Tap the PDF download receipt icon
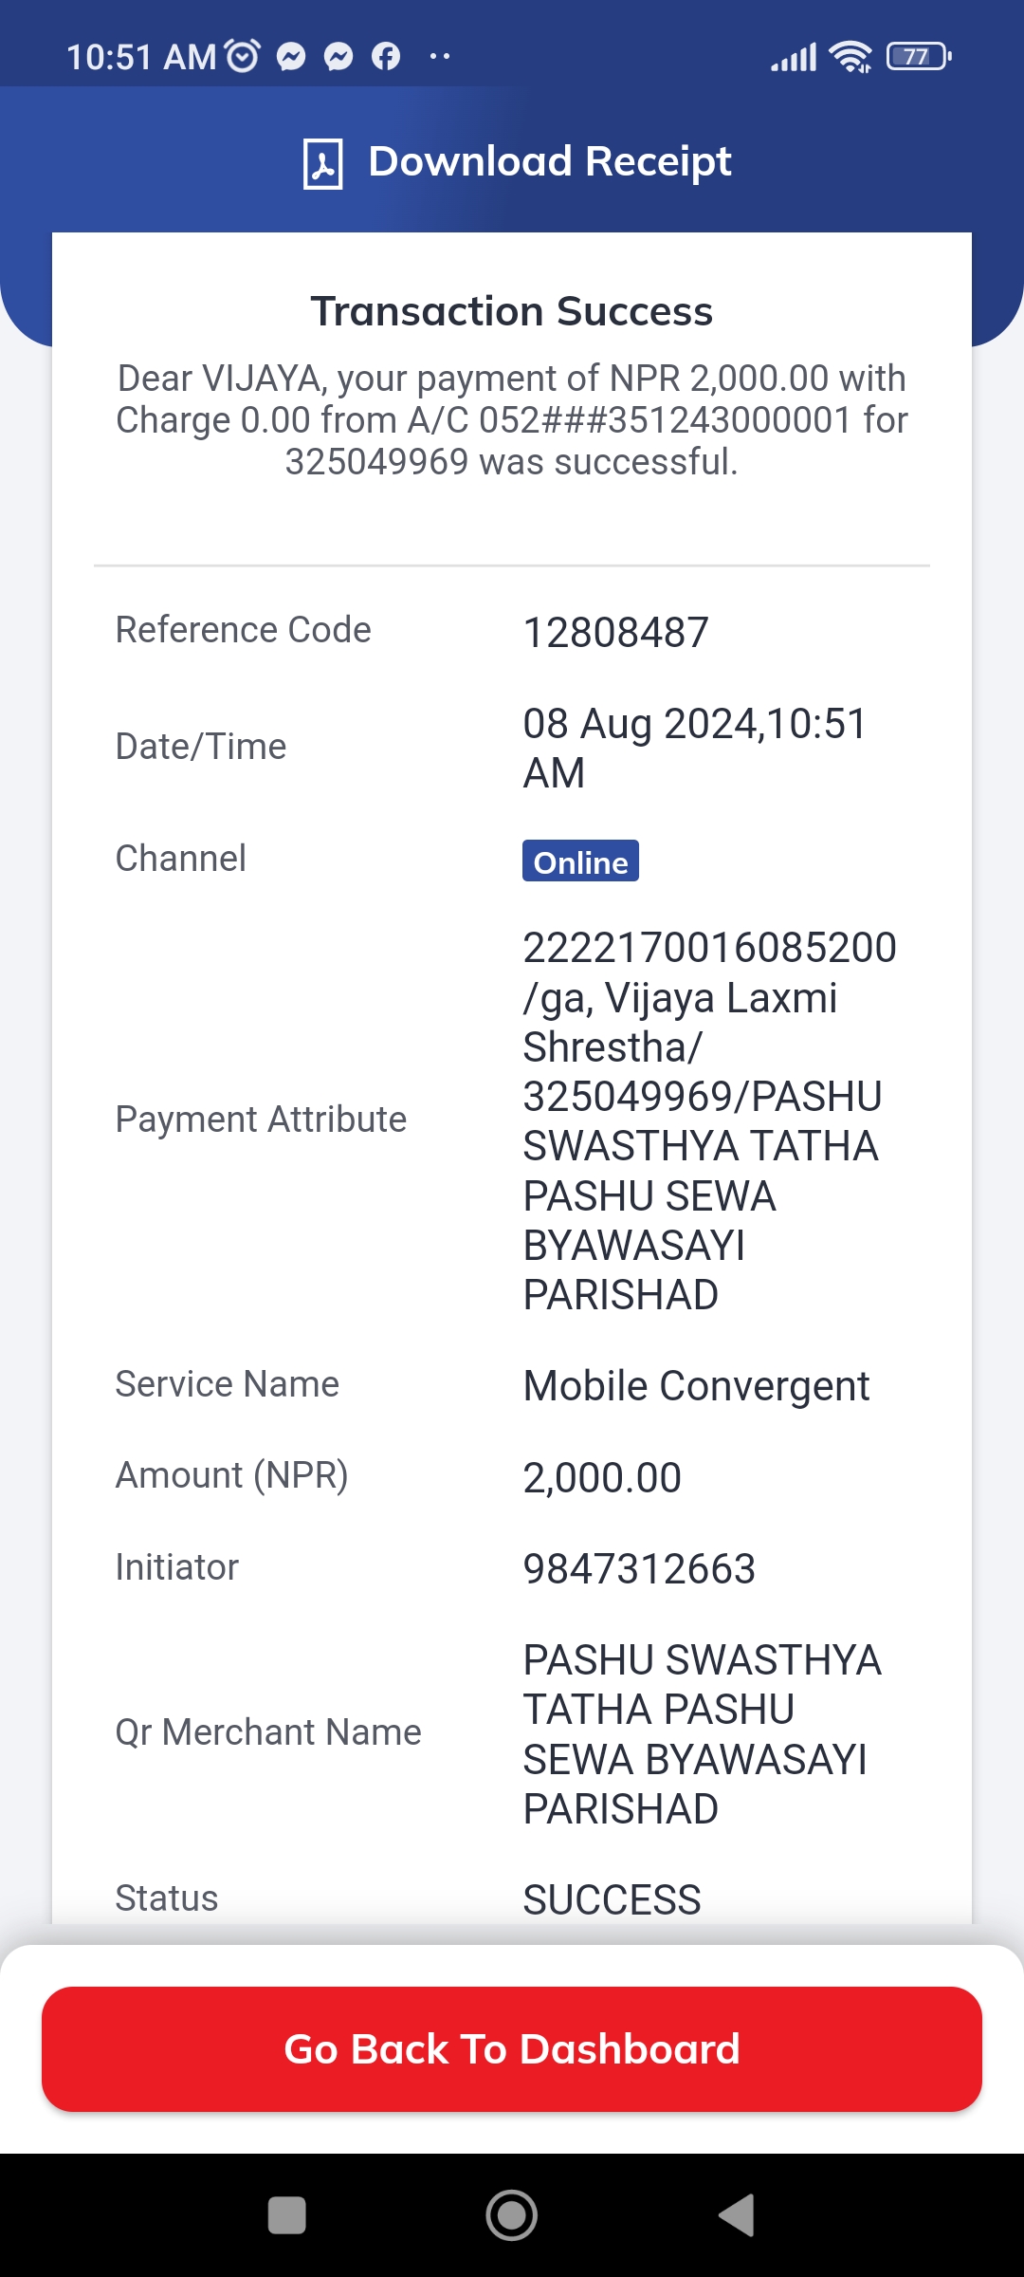The height and width of the screenshot is (2277, 1024). point(322,163)
